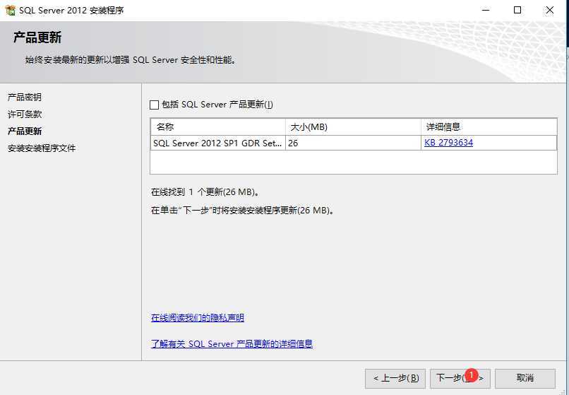The height and width of the screenshot is (395, 569).
Task: Click the 大小(MB) column header
Action: 353,126
